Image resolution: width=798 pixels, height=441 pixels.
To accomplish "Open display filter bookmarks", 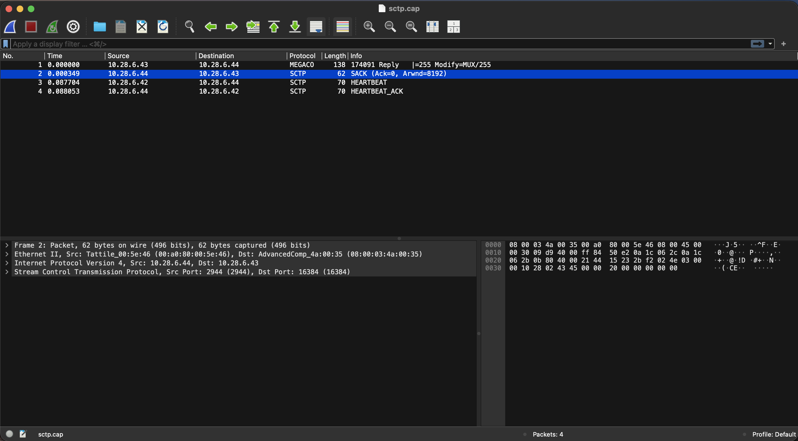I will (6, 44).
